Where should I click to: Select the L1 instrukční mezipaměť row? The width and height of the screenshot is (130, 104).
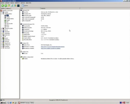[33, 17]
